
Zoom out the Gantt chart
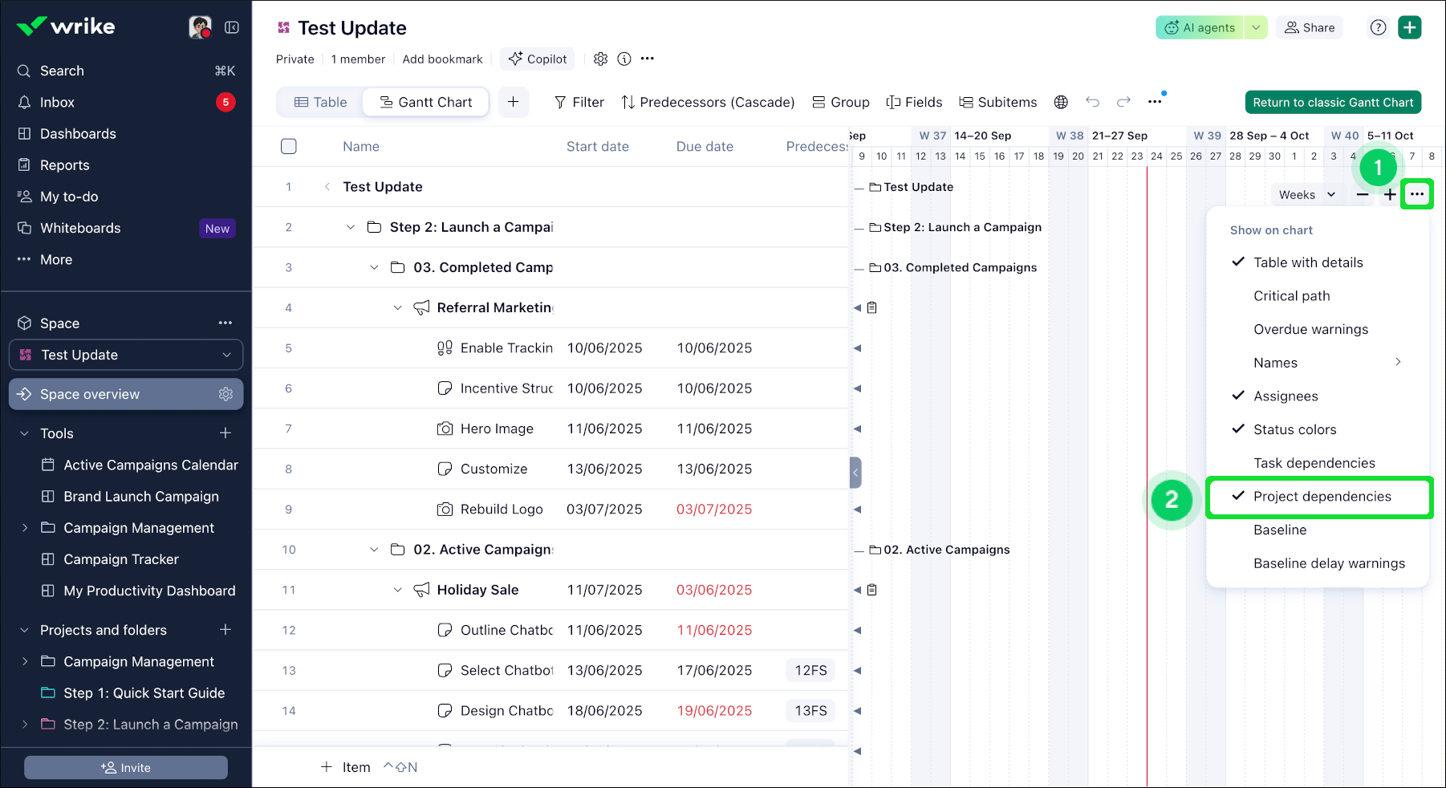point(1363,194)
